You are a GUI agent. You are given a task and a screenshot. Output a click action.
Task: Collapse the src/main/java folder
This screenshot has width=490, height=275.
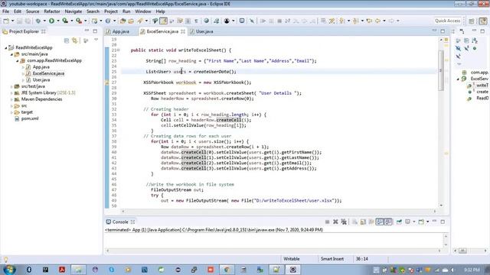tap(12, 54)
